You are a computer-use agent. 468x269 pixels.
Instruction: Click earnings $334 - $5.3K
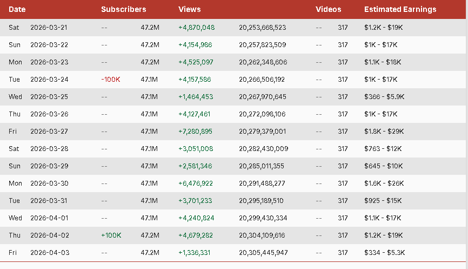(x=385, y=253)
